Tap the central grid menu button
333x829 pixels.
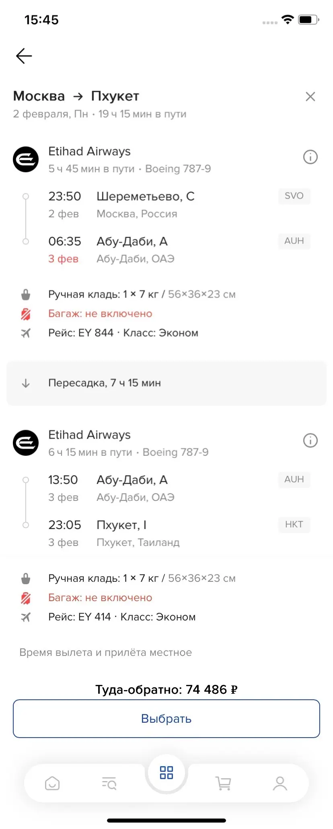click(166, 773)
